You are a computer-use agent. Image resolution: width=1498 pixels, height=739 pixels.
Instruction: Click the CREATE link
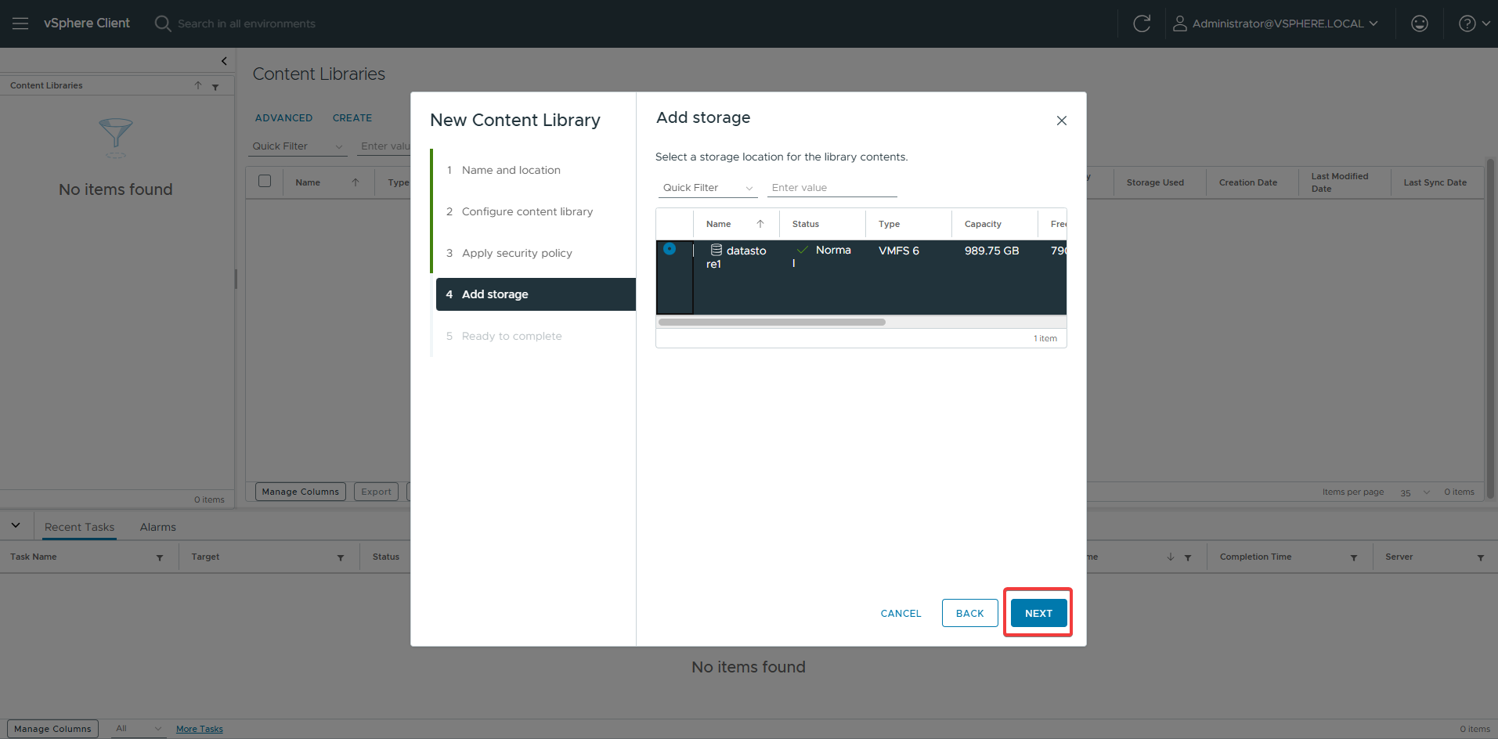click(x=352, y=118)
